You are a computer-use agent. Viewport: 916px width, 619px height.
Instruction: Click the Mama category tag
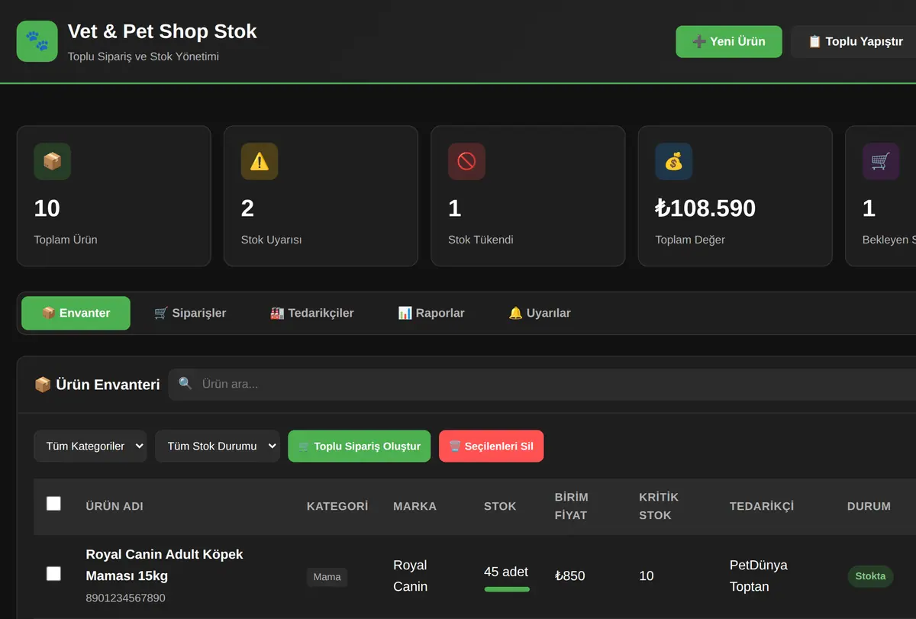327,577
